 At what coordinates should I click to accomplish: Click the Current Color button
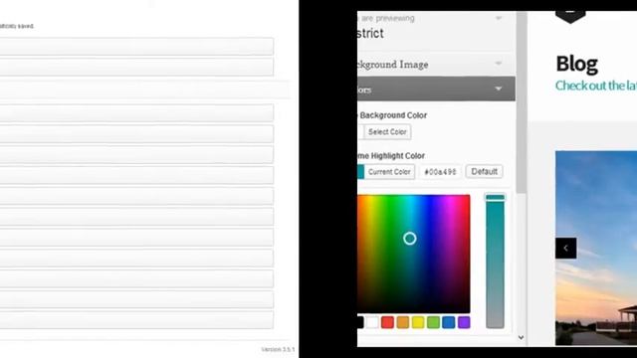click(x=389, y=172)
